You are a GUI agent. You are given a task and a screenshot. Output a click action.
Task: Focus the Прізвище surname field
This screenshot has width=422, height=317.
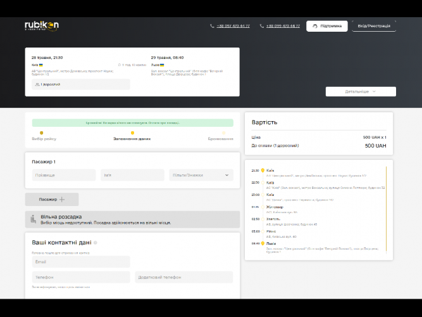pos(64,175)
